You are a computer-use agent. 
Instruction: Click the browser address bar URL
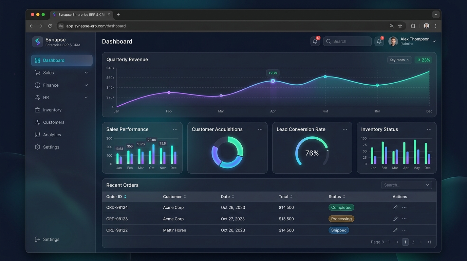96,26
